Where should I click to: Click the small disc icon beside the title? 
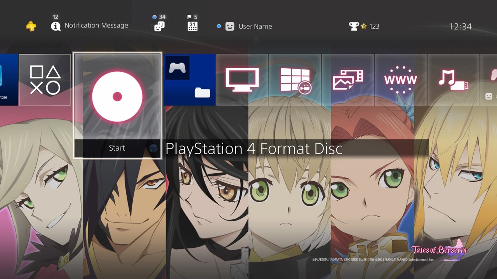tap(153, 148)
